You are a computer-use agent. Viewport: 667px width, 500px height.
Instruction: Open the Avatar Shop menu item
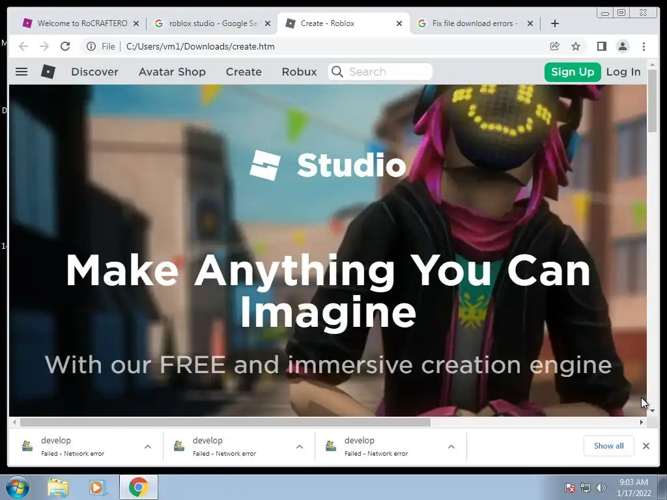click(x=172, y=72)
